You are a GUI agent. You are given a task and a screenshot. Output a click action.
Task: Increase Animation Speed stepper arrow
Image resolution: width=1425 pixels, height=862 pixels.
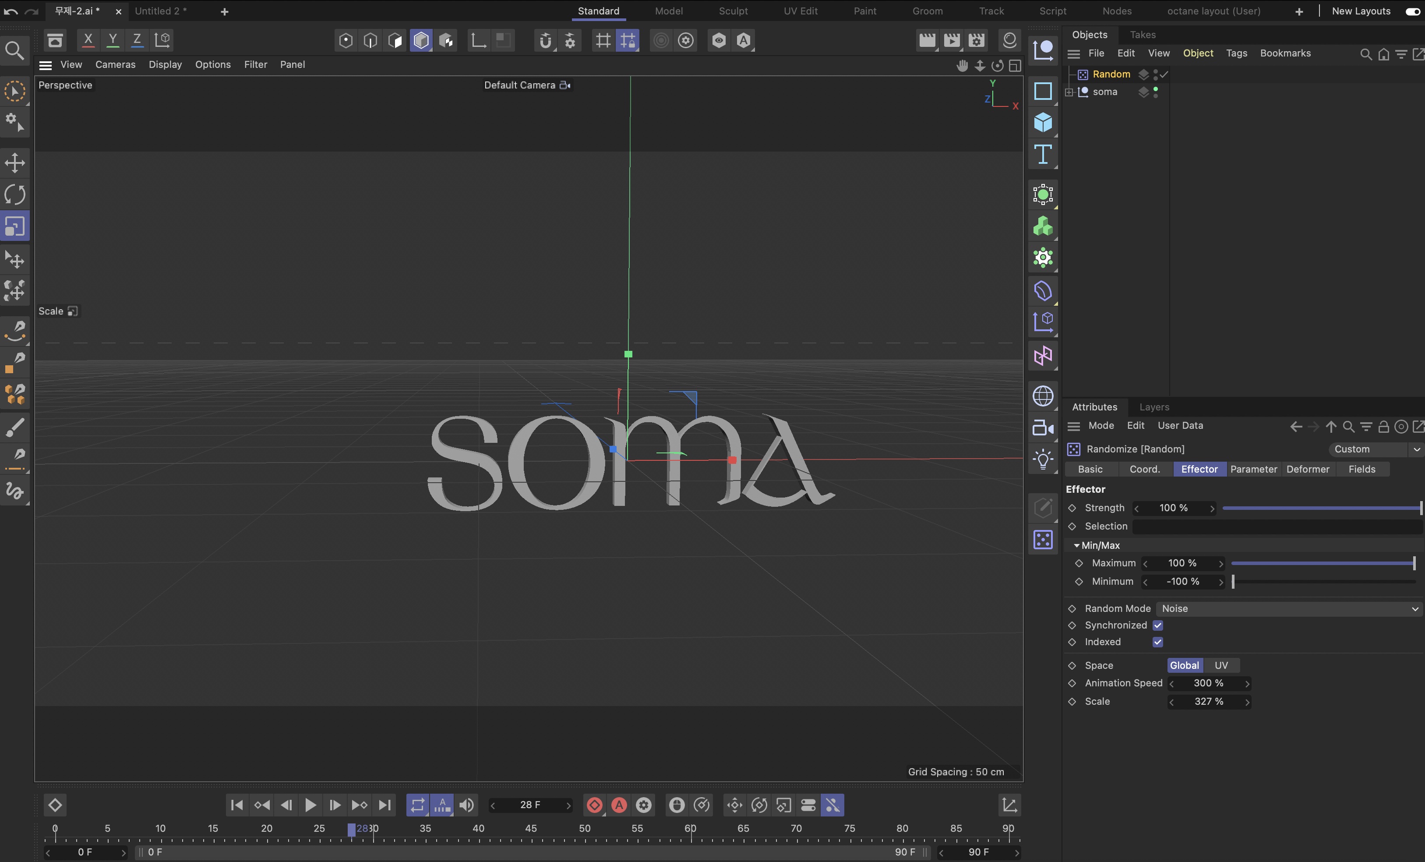point(1247,684)
